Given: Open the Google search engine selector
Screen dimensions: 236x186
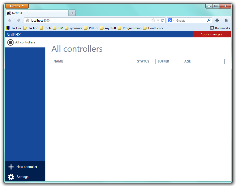Looking at the screenshot, I should click(171, 20).
